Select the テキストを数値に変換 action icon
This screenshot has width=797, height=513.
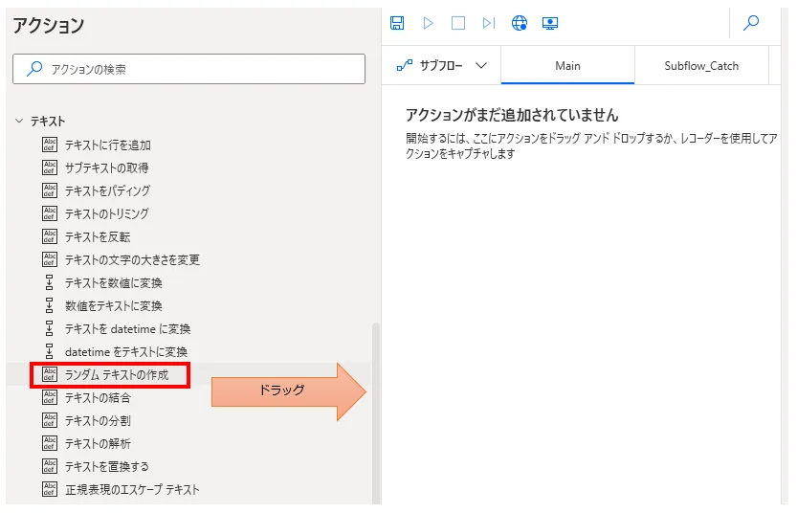[x=50, y=283]
